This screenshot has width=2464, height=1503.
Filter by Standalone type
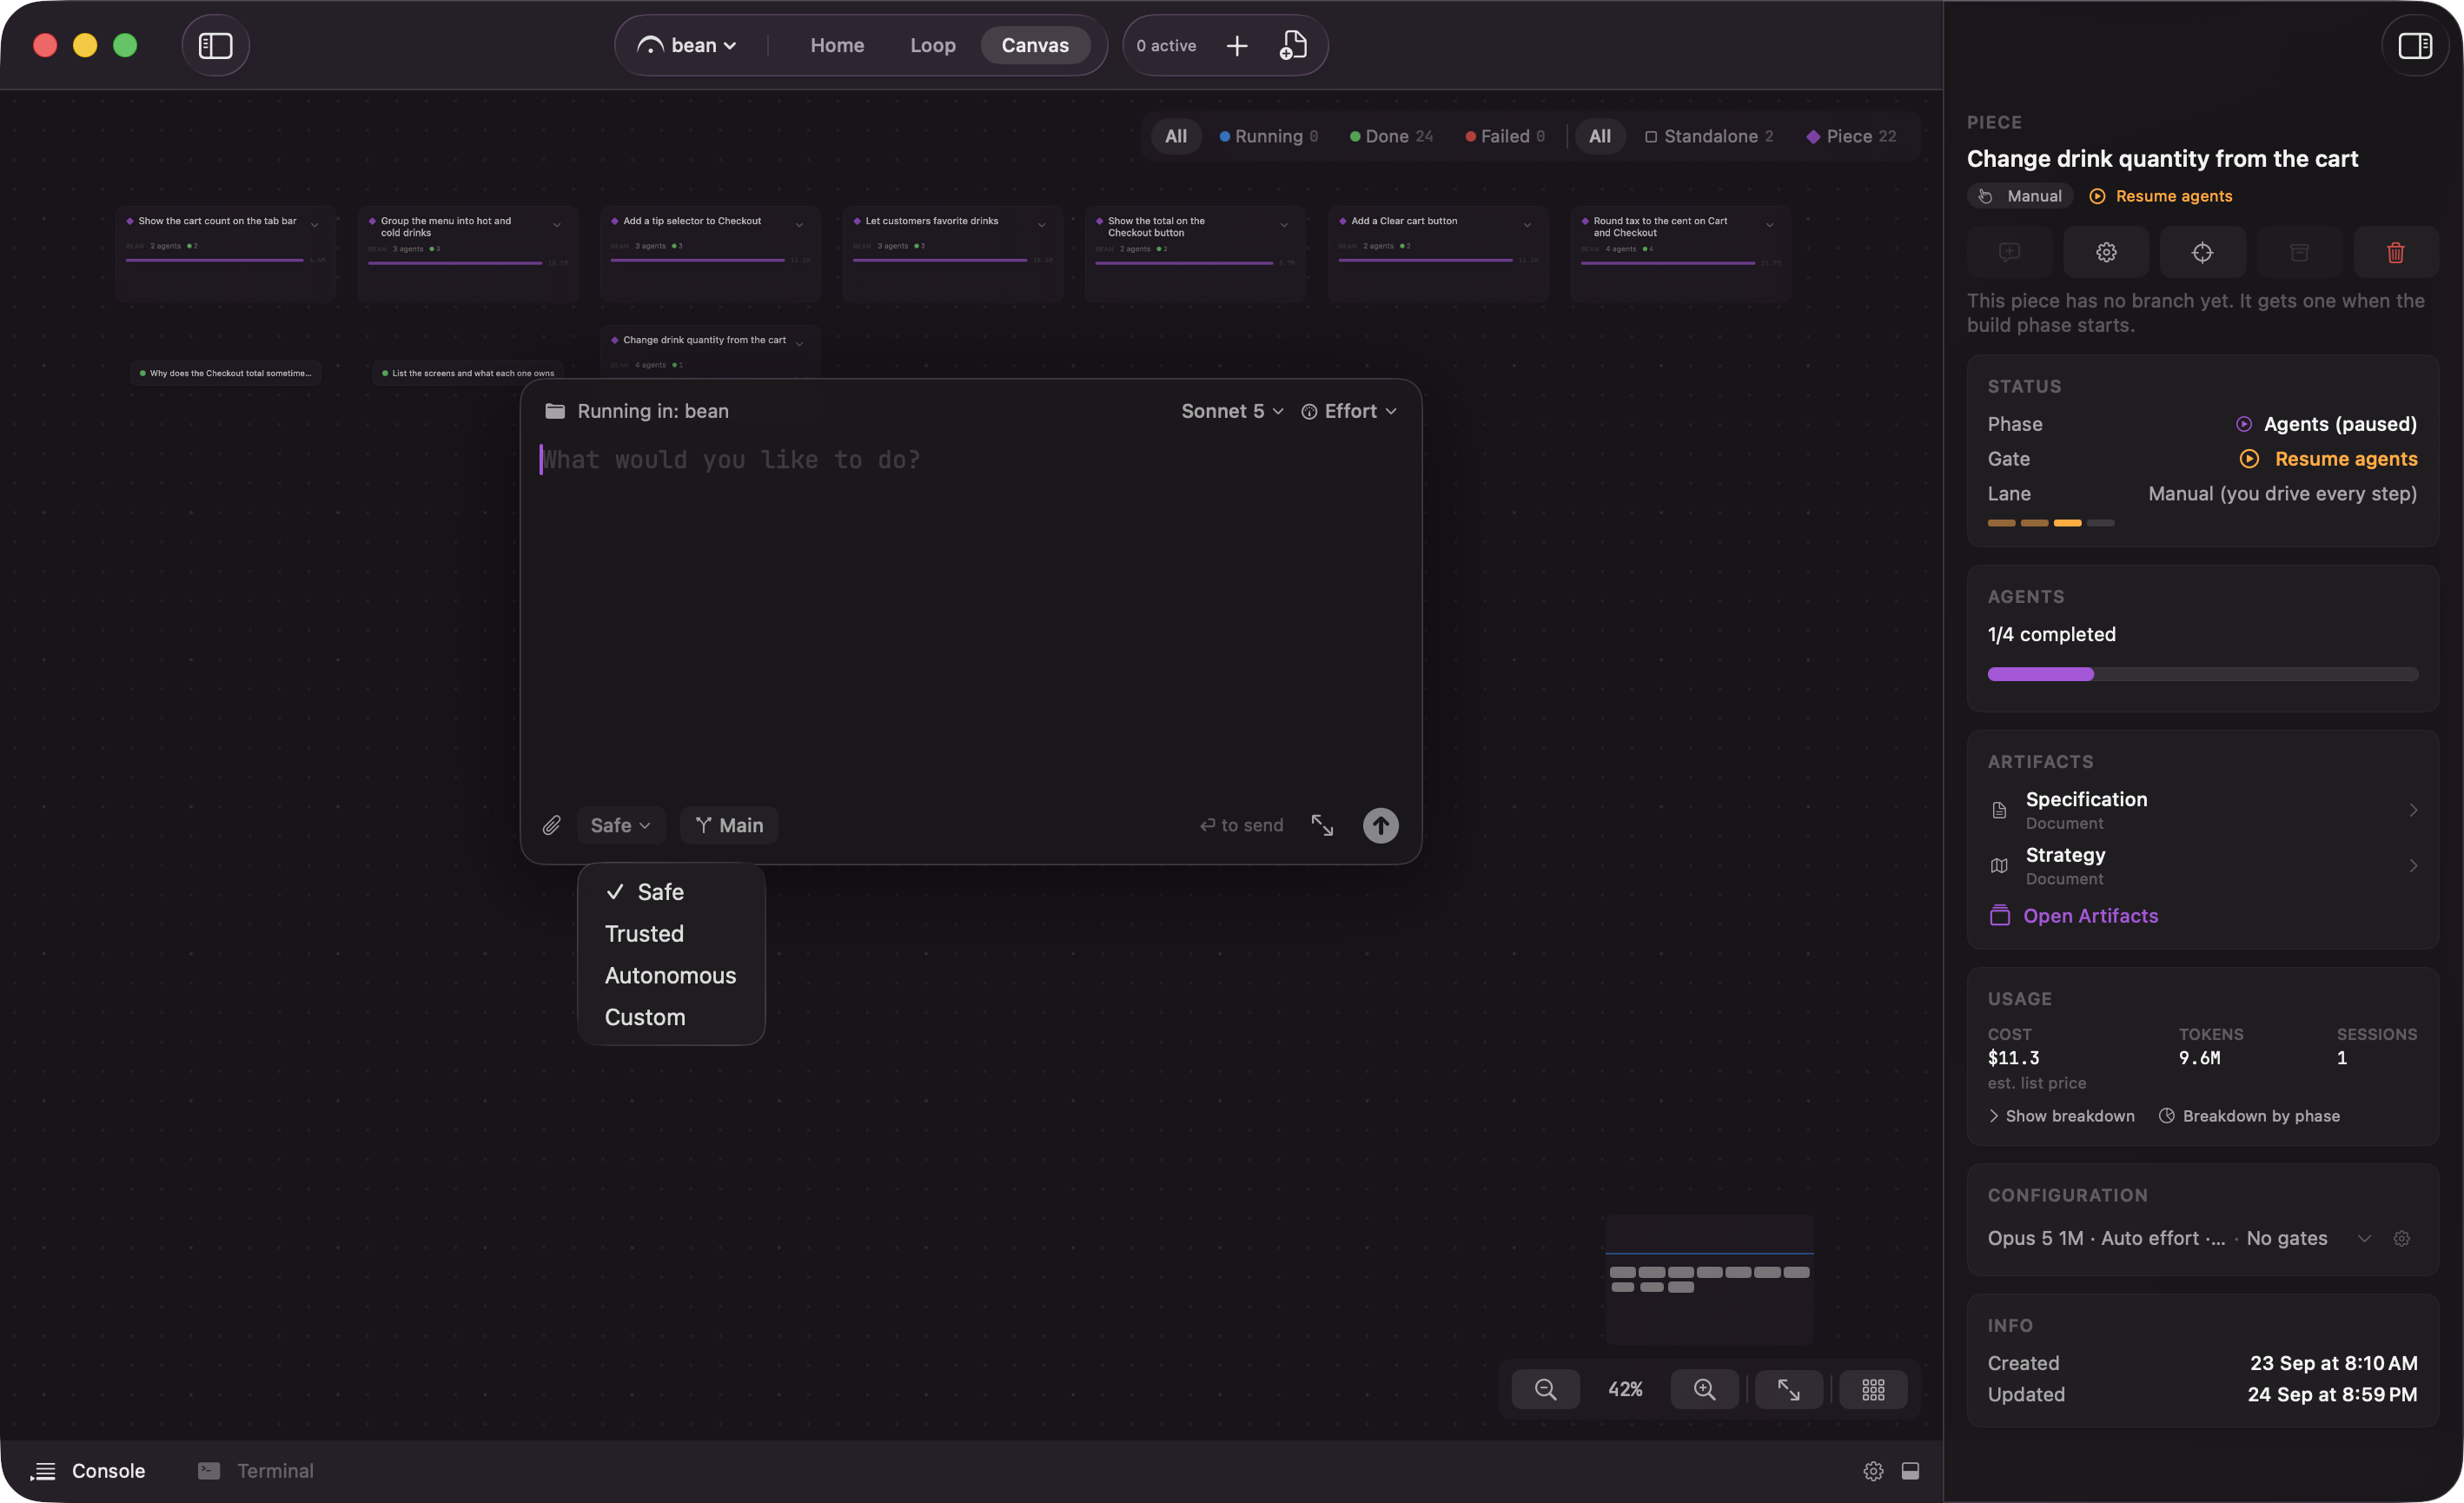coord(1709,136)
